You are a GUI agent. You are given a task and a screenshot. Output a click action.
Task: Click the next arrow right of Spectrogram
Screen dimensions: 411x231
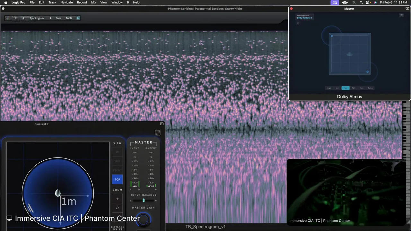pyautogui.click(x=50, y=18)
